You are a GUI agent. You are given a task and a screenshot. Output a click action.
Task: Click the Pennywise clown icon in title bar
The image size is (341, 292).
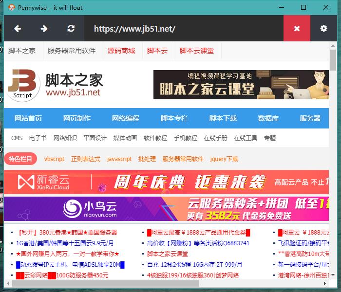click(11, 7)
